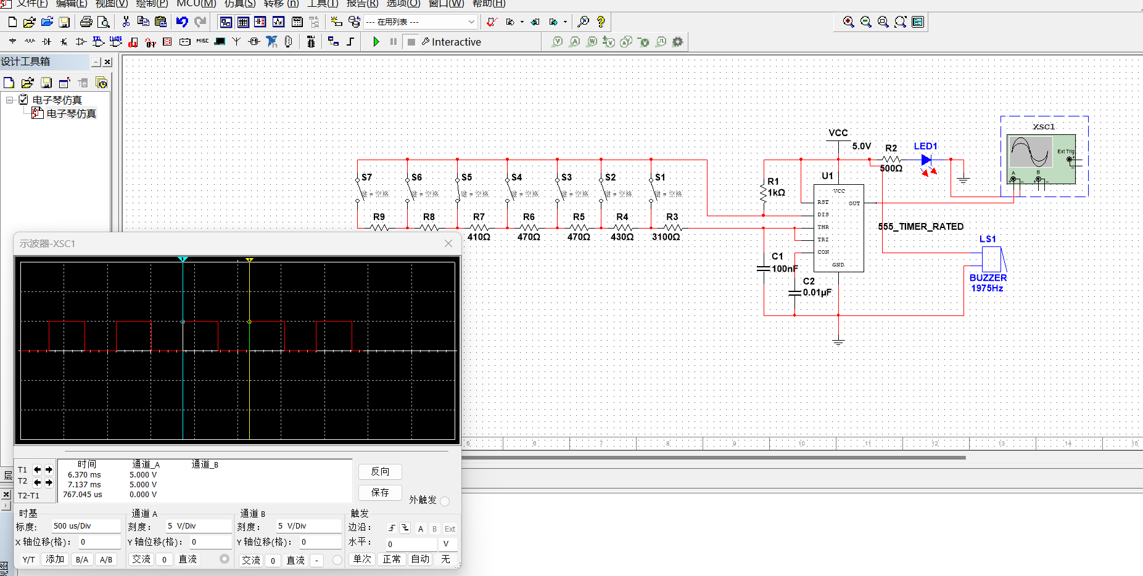Select the Channel A radio button

tap(225, 559)
